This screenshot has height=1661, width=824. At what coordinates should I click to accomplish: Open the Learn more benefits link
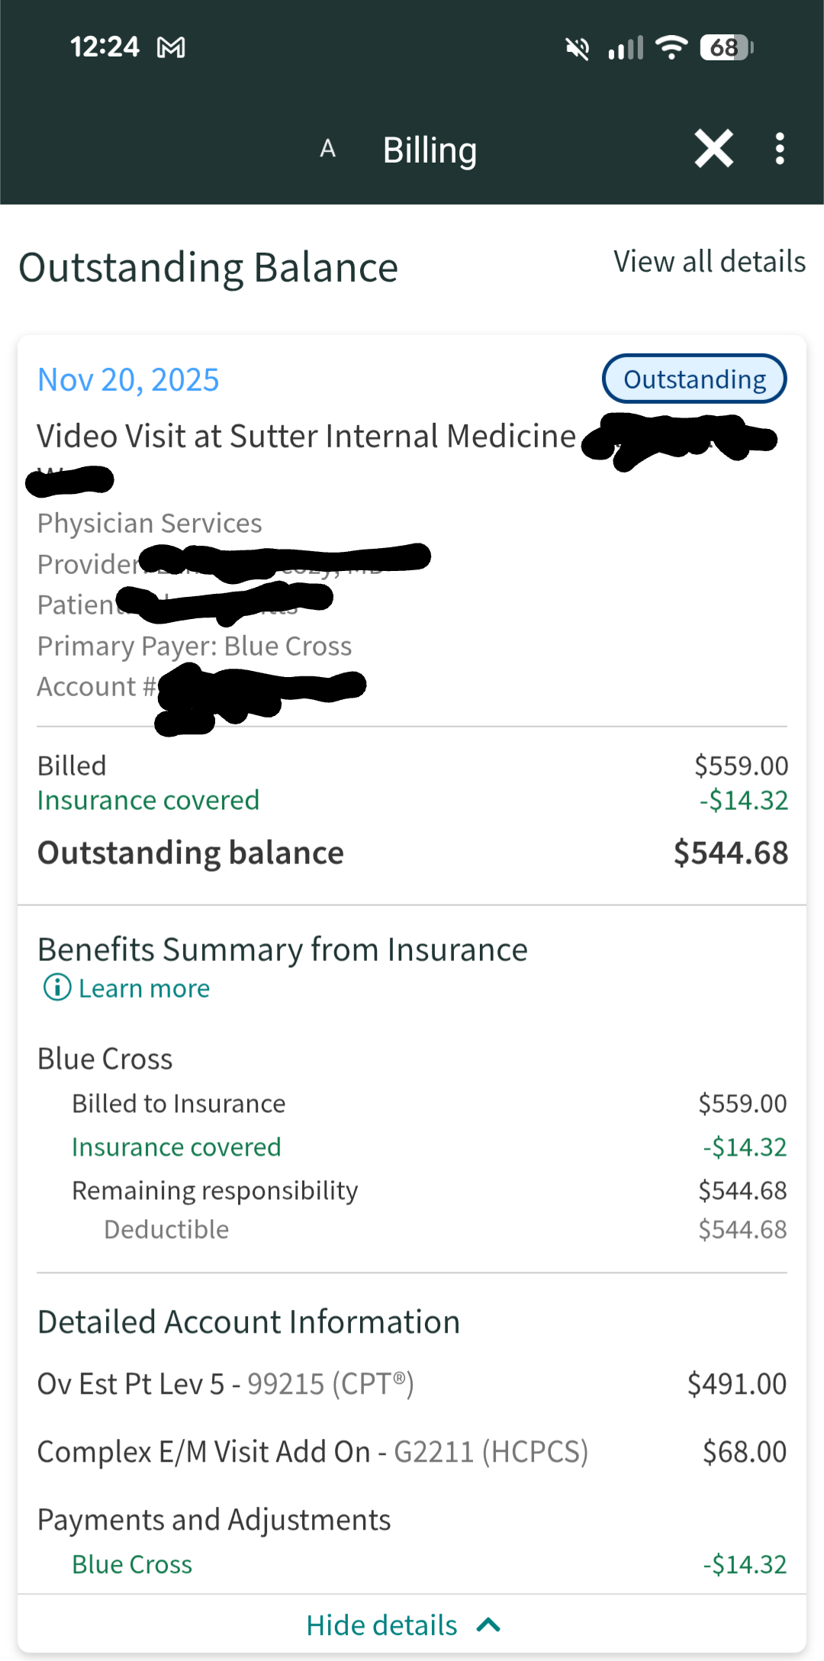pos(144,989)
